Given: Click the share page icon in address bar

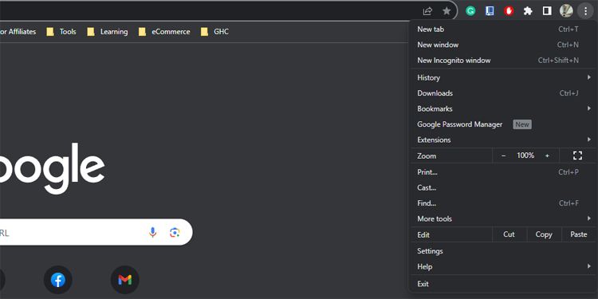Looking at the screenshot, I should (427, 11).
